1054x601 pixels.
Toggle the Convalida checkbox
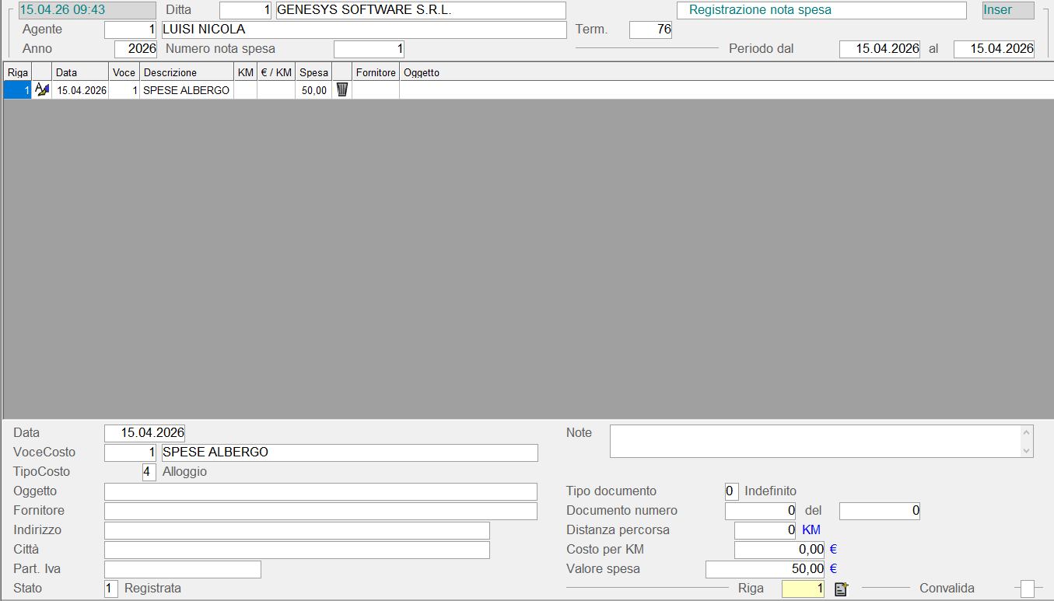coord(1028,589)
